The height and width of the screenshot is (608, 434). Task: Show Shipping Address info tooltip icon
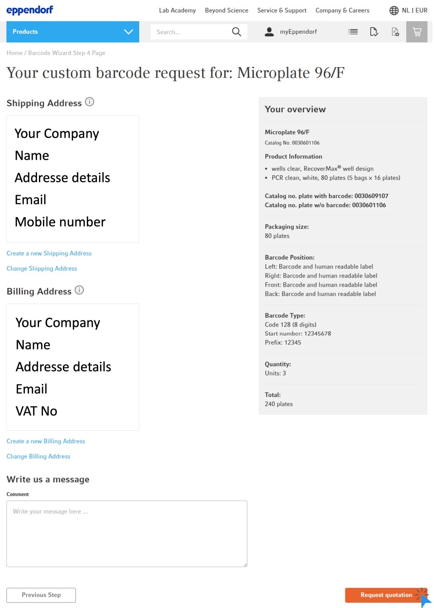[x=90, y=102]
